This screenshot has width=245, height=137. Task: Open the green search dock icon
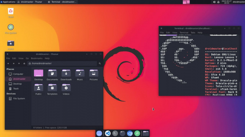coord(137,133)
